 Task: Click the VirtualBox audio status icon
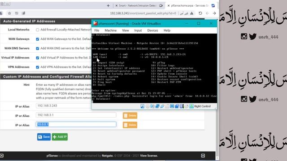pos(152,106)
